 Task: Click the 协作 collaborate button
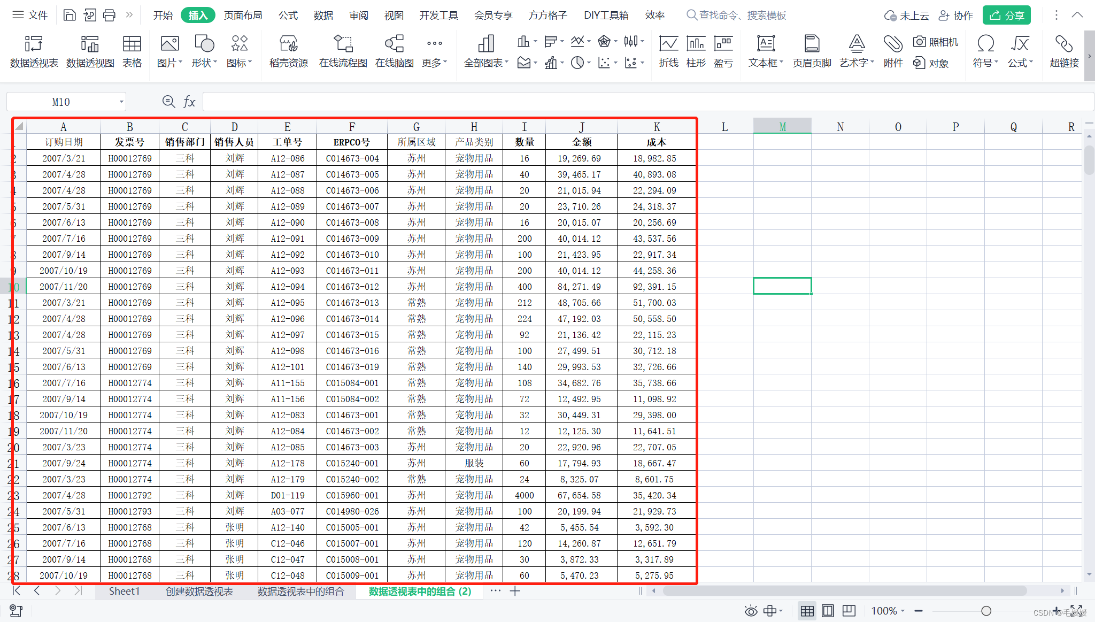957,15
